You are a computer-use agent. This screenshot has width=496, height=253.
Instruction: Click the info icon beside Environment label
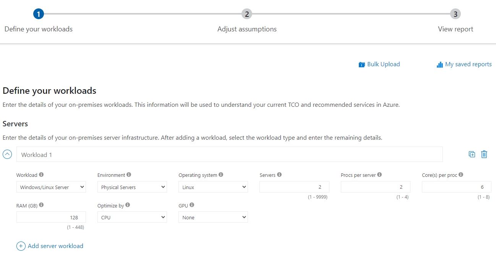(129, 175)
